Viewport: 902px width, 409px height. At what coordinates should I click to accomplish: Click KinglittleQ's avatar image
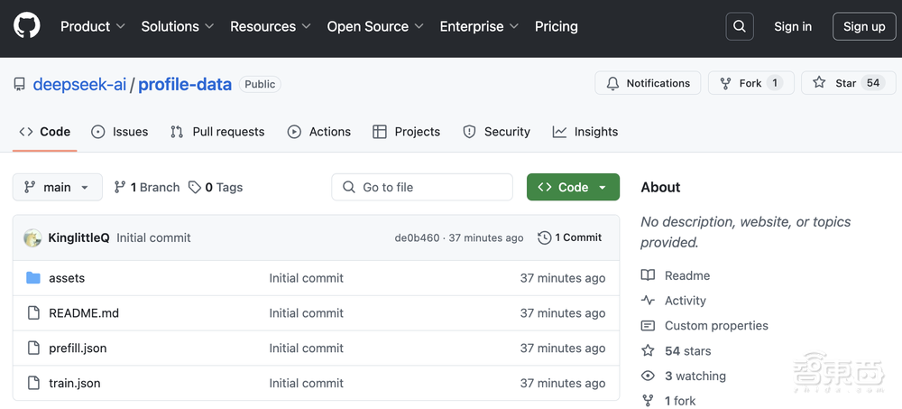point(32,238)
